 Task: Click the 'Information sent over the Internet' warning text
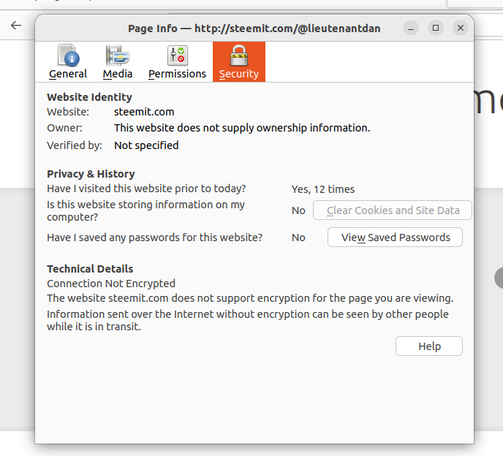248,320
